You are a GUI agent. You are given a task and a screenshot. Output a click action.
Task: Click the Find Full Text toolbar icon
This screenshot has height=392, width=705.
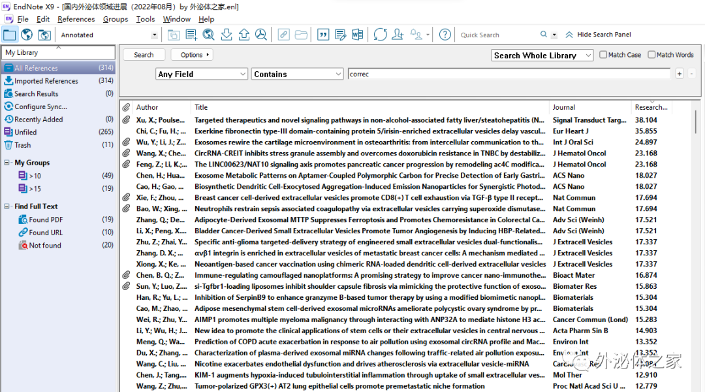pos(260,35)
